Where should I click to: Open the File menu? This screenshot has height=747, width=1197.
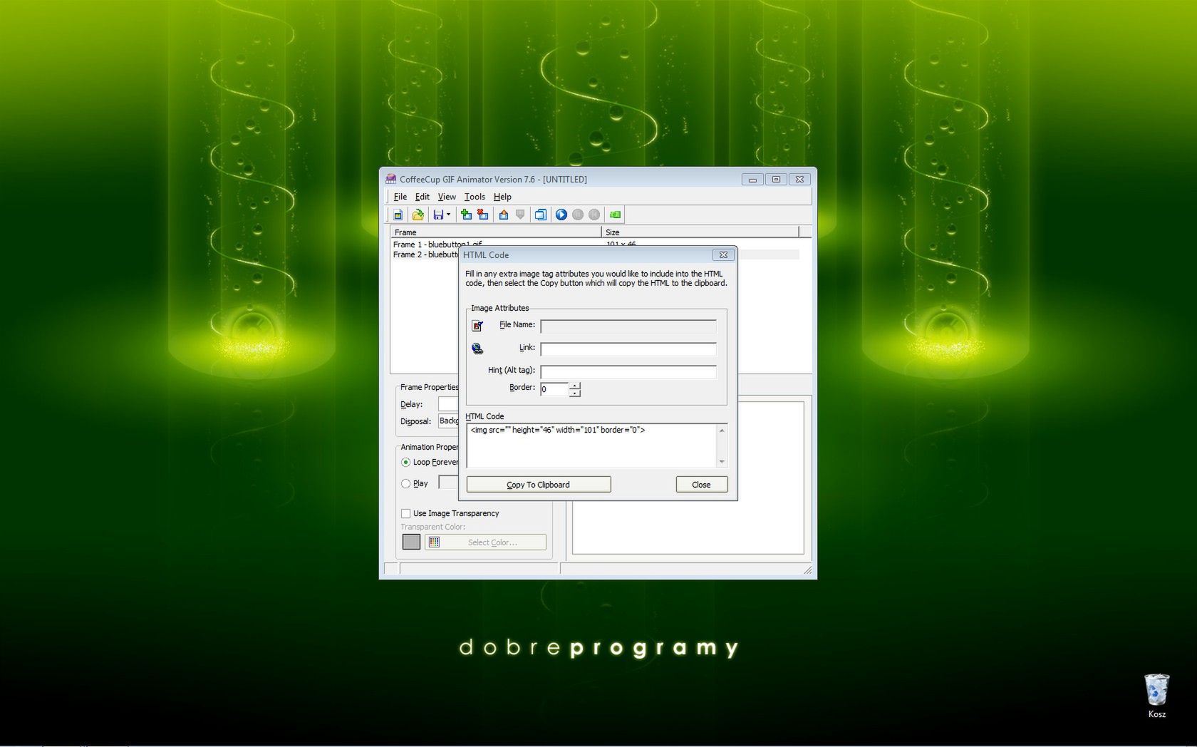pos(400,197)
